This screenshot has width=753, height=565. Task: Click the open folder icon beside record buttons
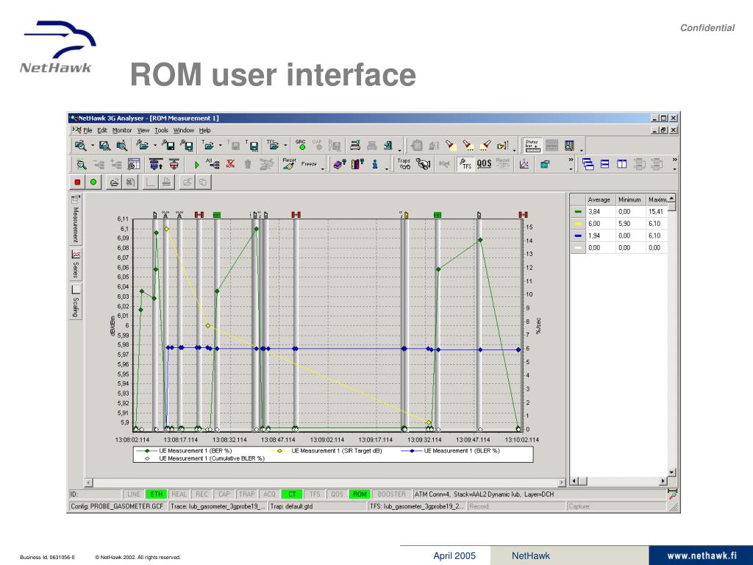tap(114, 182)
